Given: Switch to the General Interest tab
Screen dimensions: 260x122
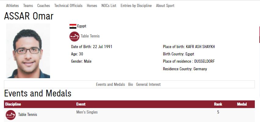Looking at the screenshot, I should pyautogui.click(x=148, y=85).
